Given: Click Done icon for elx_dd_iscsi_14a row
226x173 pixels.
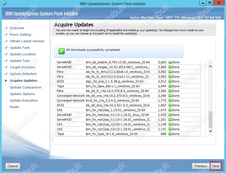Looking at the screenshot, I should tap(170, 105).
